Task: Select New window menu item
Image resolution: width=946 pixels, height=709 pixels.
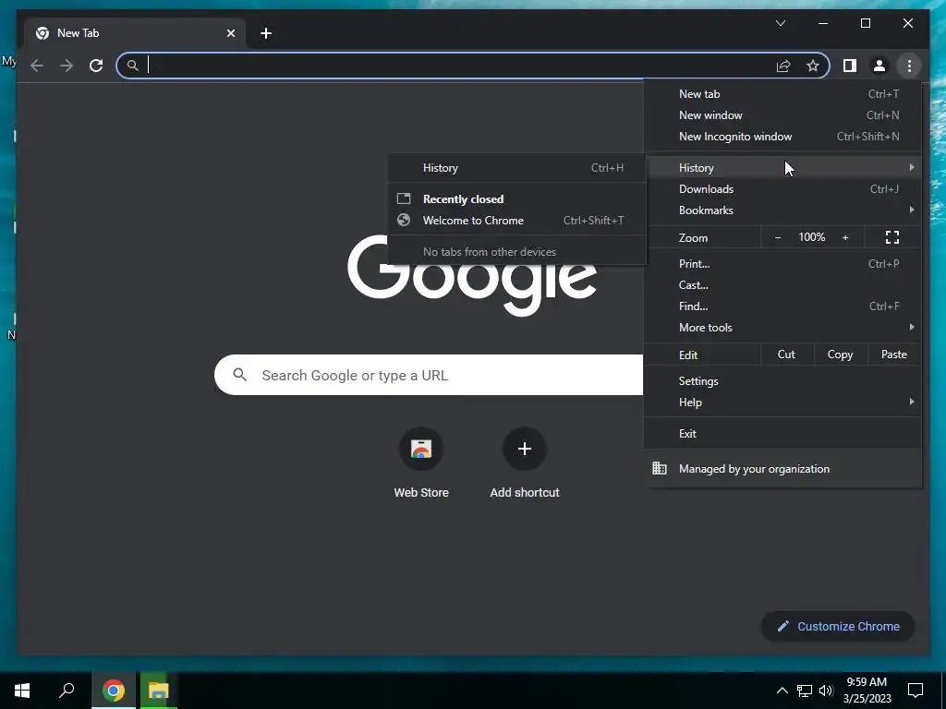Action: tap(782, 115)
